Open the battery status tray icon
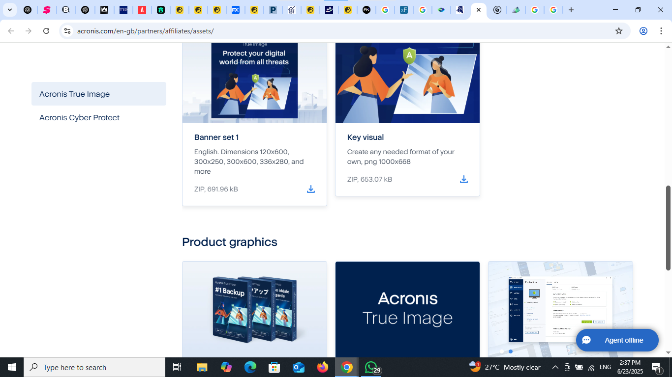This screenshot has height=377, width=672. [579, 367]
